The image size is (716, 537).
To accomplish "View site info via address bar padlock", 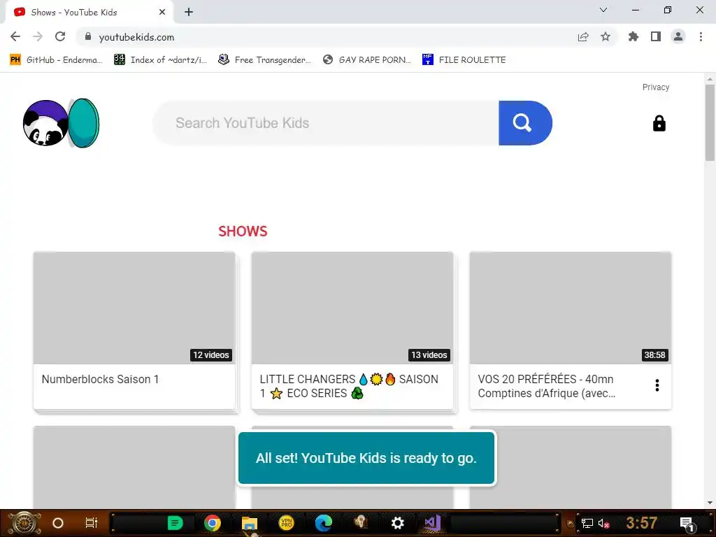I will [x=88, y=36].
